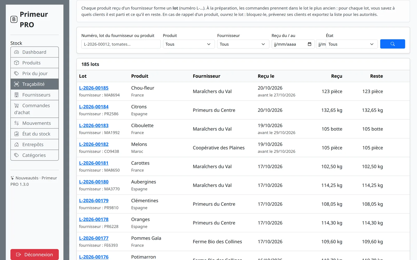The width and height of the screenshot is (417, 260).
Task: Open lot L-2026-00179
Action: (94, 200)
